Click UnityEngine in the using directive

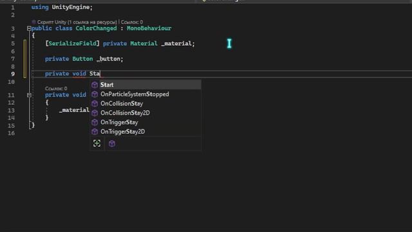pyautogui.click(x=71, y=7)
